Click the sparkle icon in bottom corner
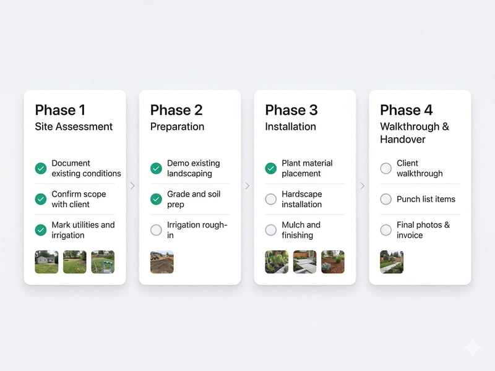This screenshot has width=495, height=371. click(x=472, y=348)
